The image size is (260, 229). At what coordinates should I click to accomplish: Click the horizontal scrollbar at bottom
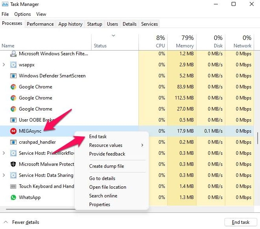click(41, 209)
